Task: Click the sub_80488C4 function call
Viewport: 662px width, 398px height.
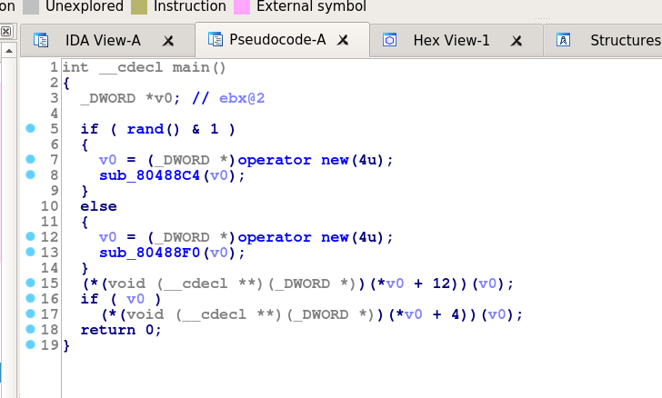Action: [149, 175]
